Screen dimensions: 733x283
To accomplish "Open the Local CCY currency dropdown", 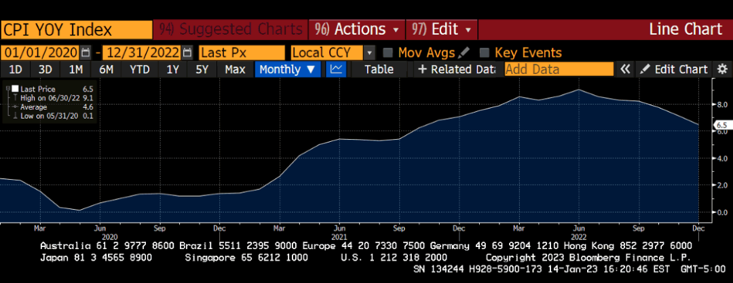I will [x=369, y=52].
